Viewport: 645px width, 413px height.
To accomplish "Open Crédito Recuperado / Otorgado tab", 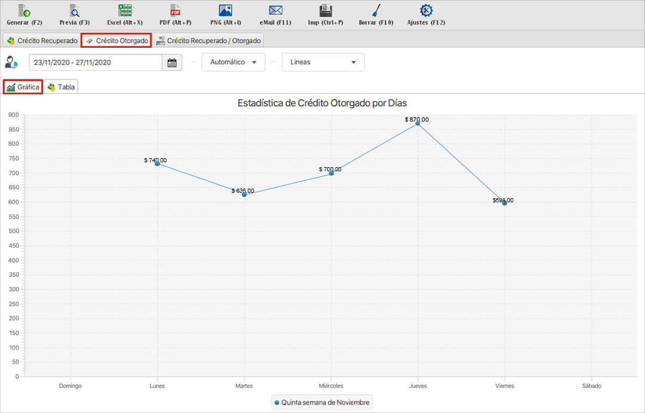I will click(x=208, y=41).
